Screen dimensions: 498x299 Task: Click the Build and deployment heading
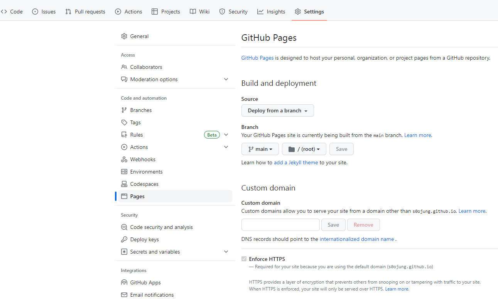tap(279, 83)
